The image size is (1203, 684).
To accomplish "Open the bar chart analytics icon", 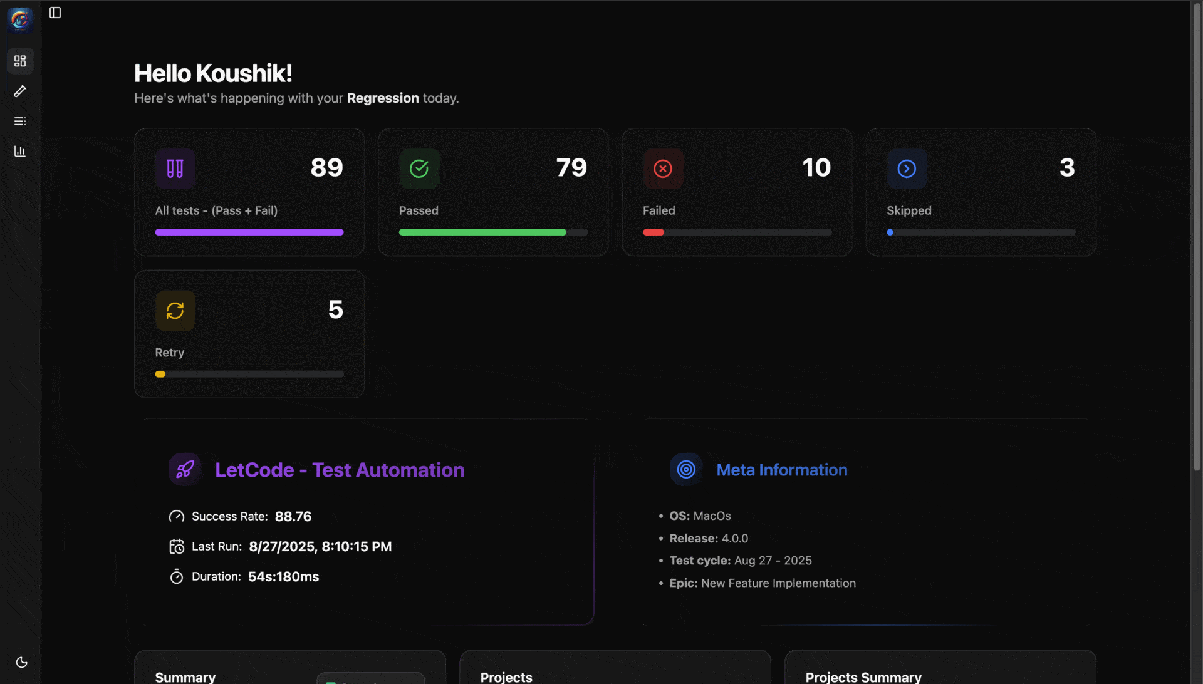I will [20, 151].
